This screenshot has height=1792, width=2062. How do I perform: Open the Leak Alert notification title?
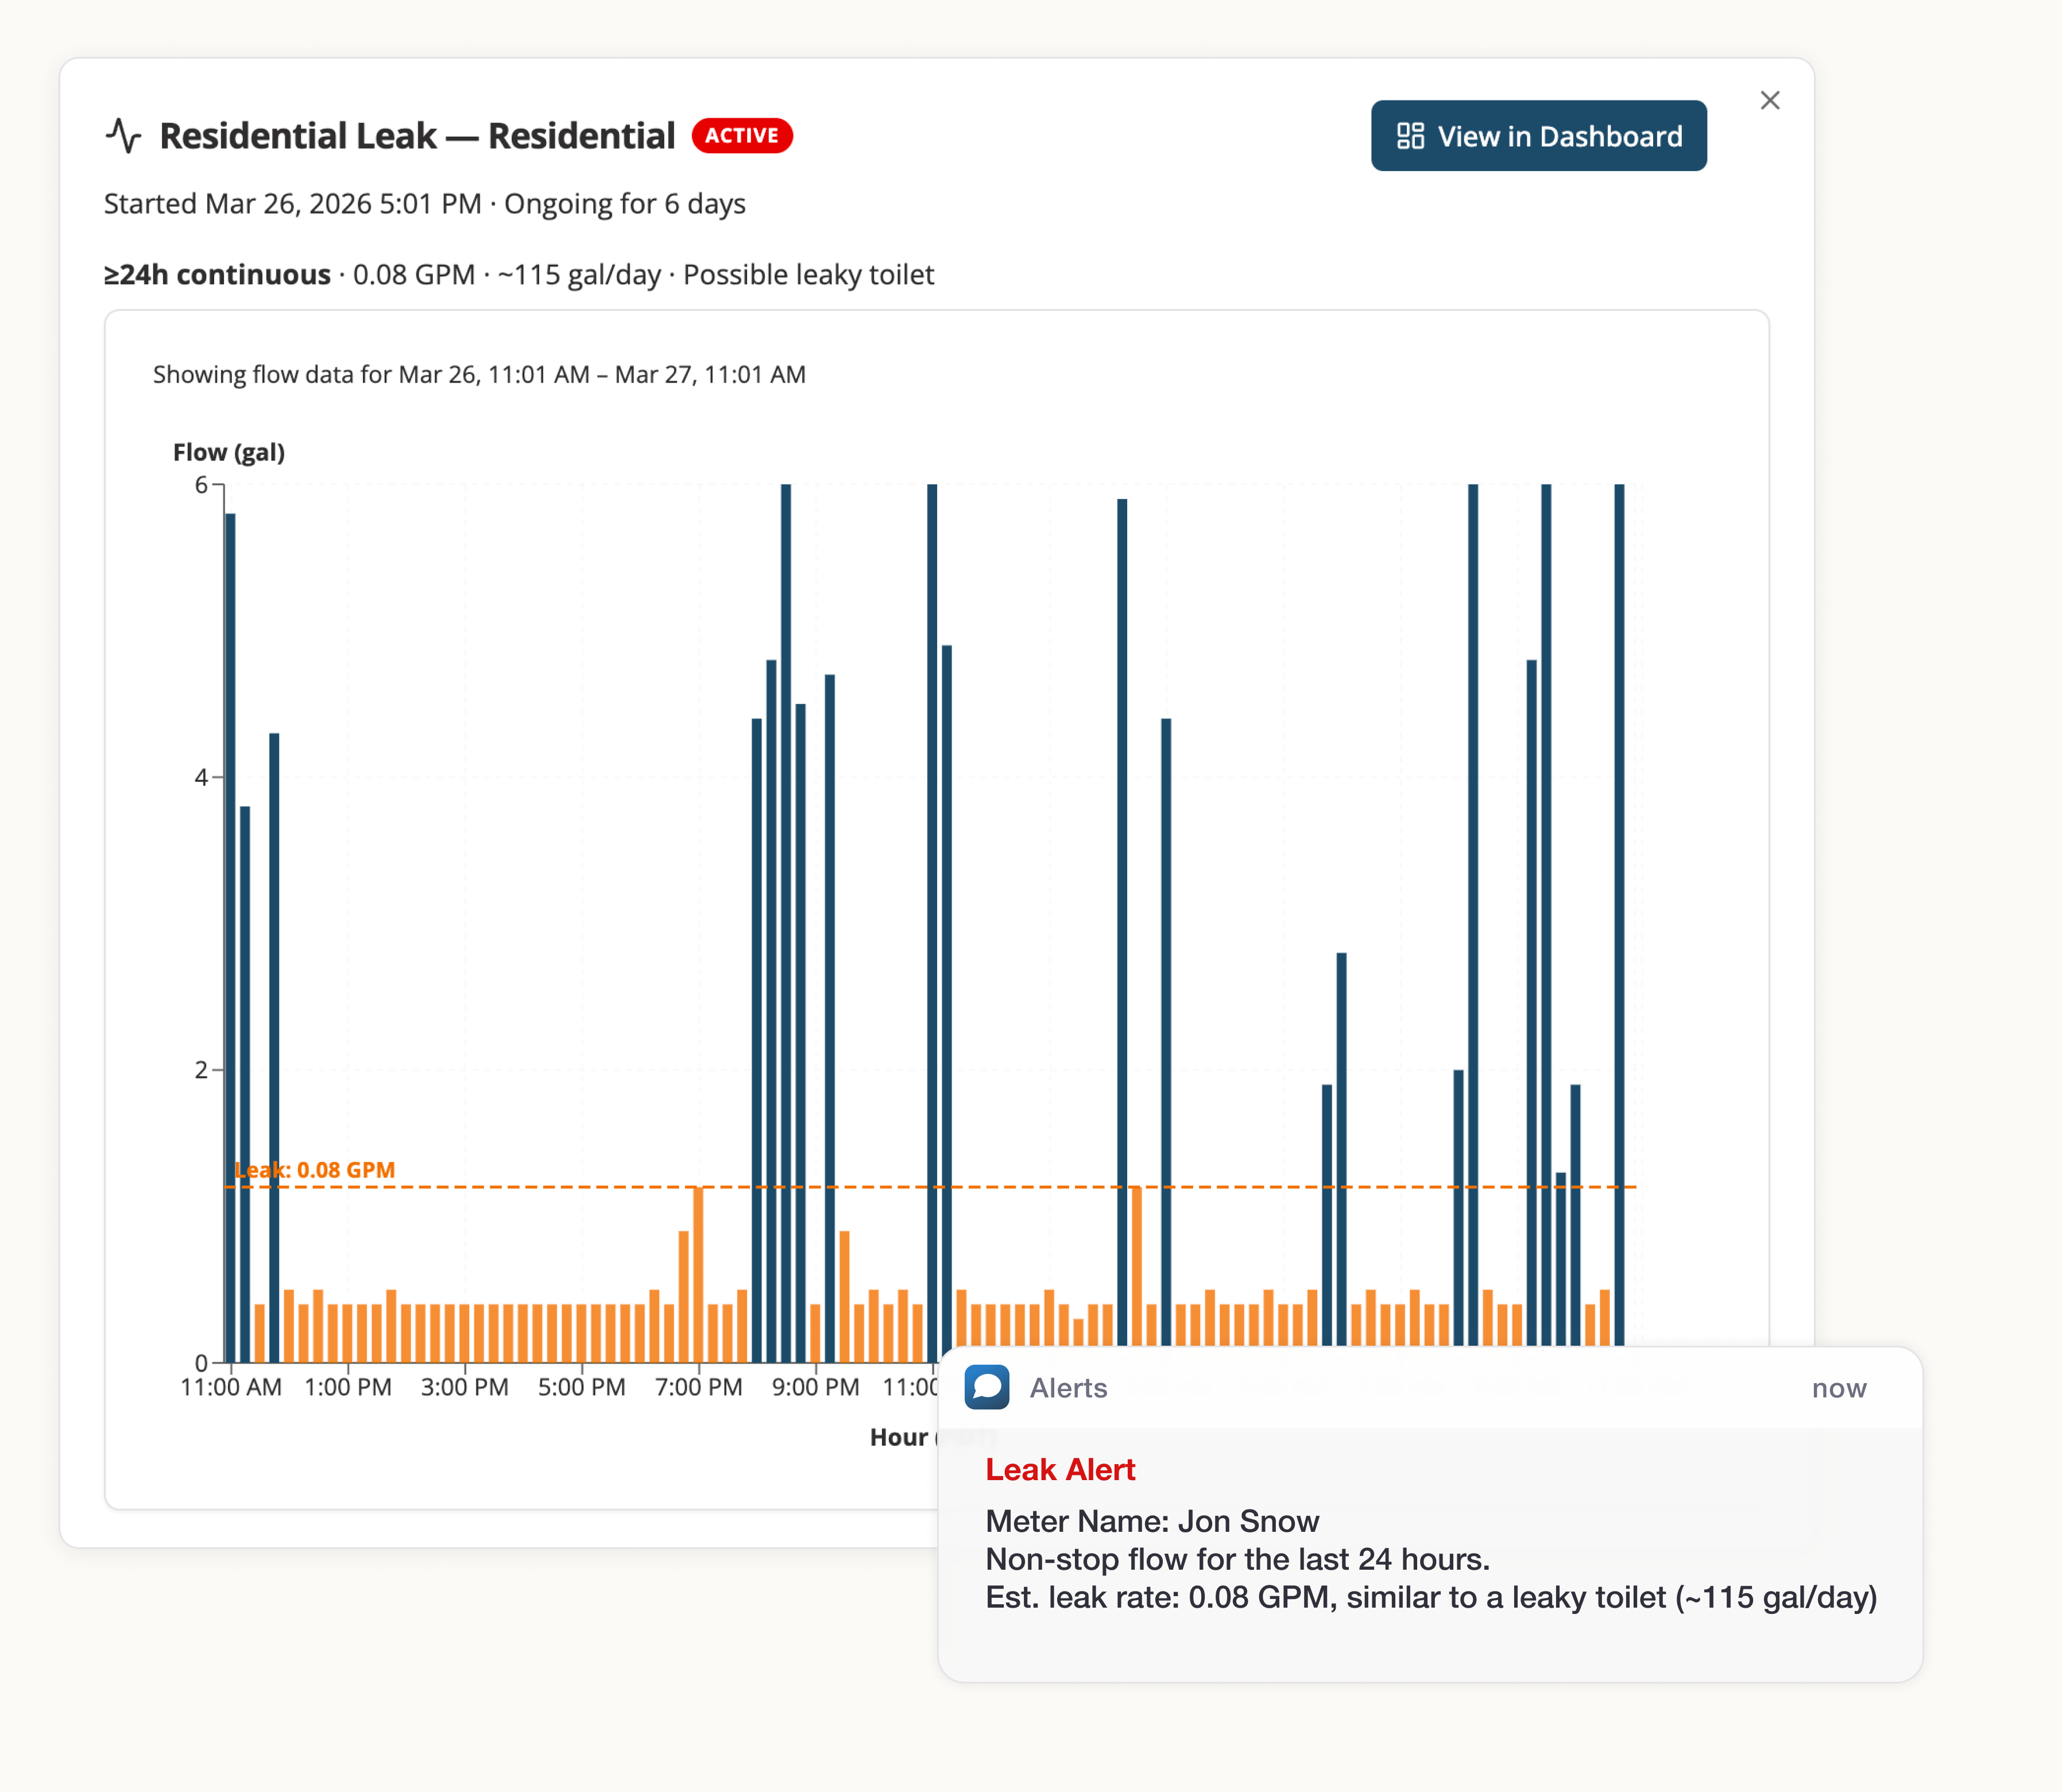1059,1469
